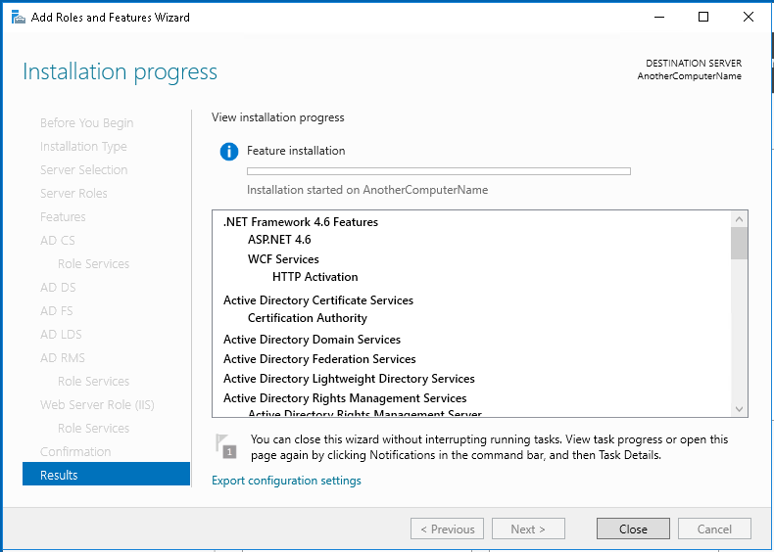Click the wizard app icon in title bar
Screen dimensions: 774x552
click(17, 17)
